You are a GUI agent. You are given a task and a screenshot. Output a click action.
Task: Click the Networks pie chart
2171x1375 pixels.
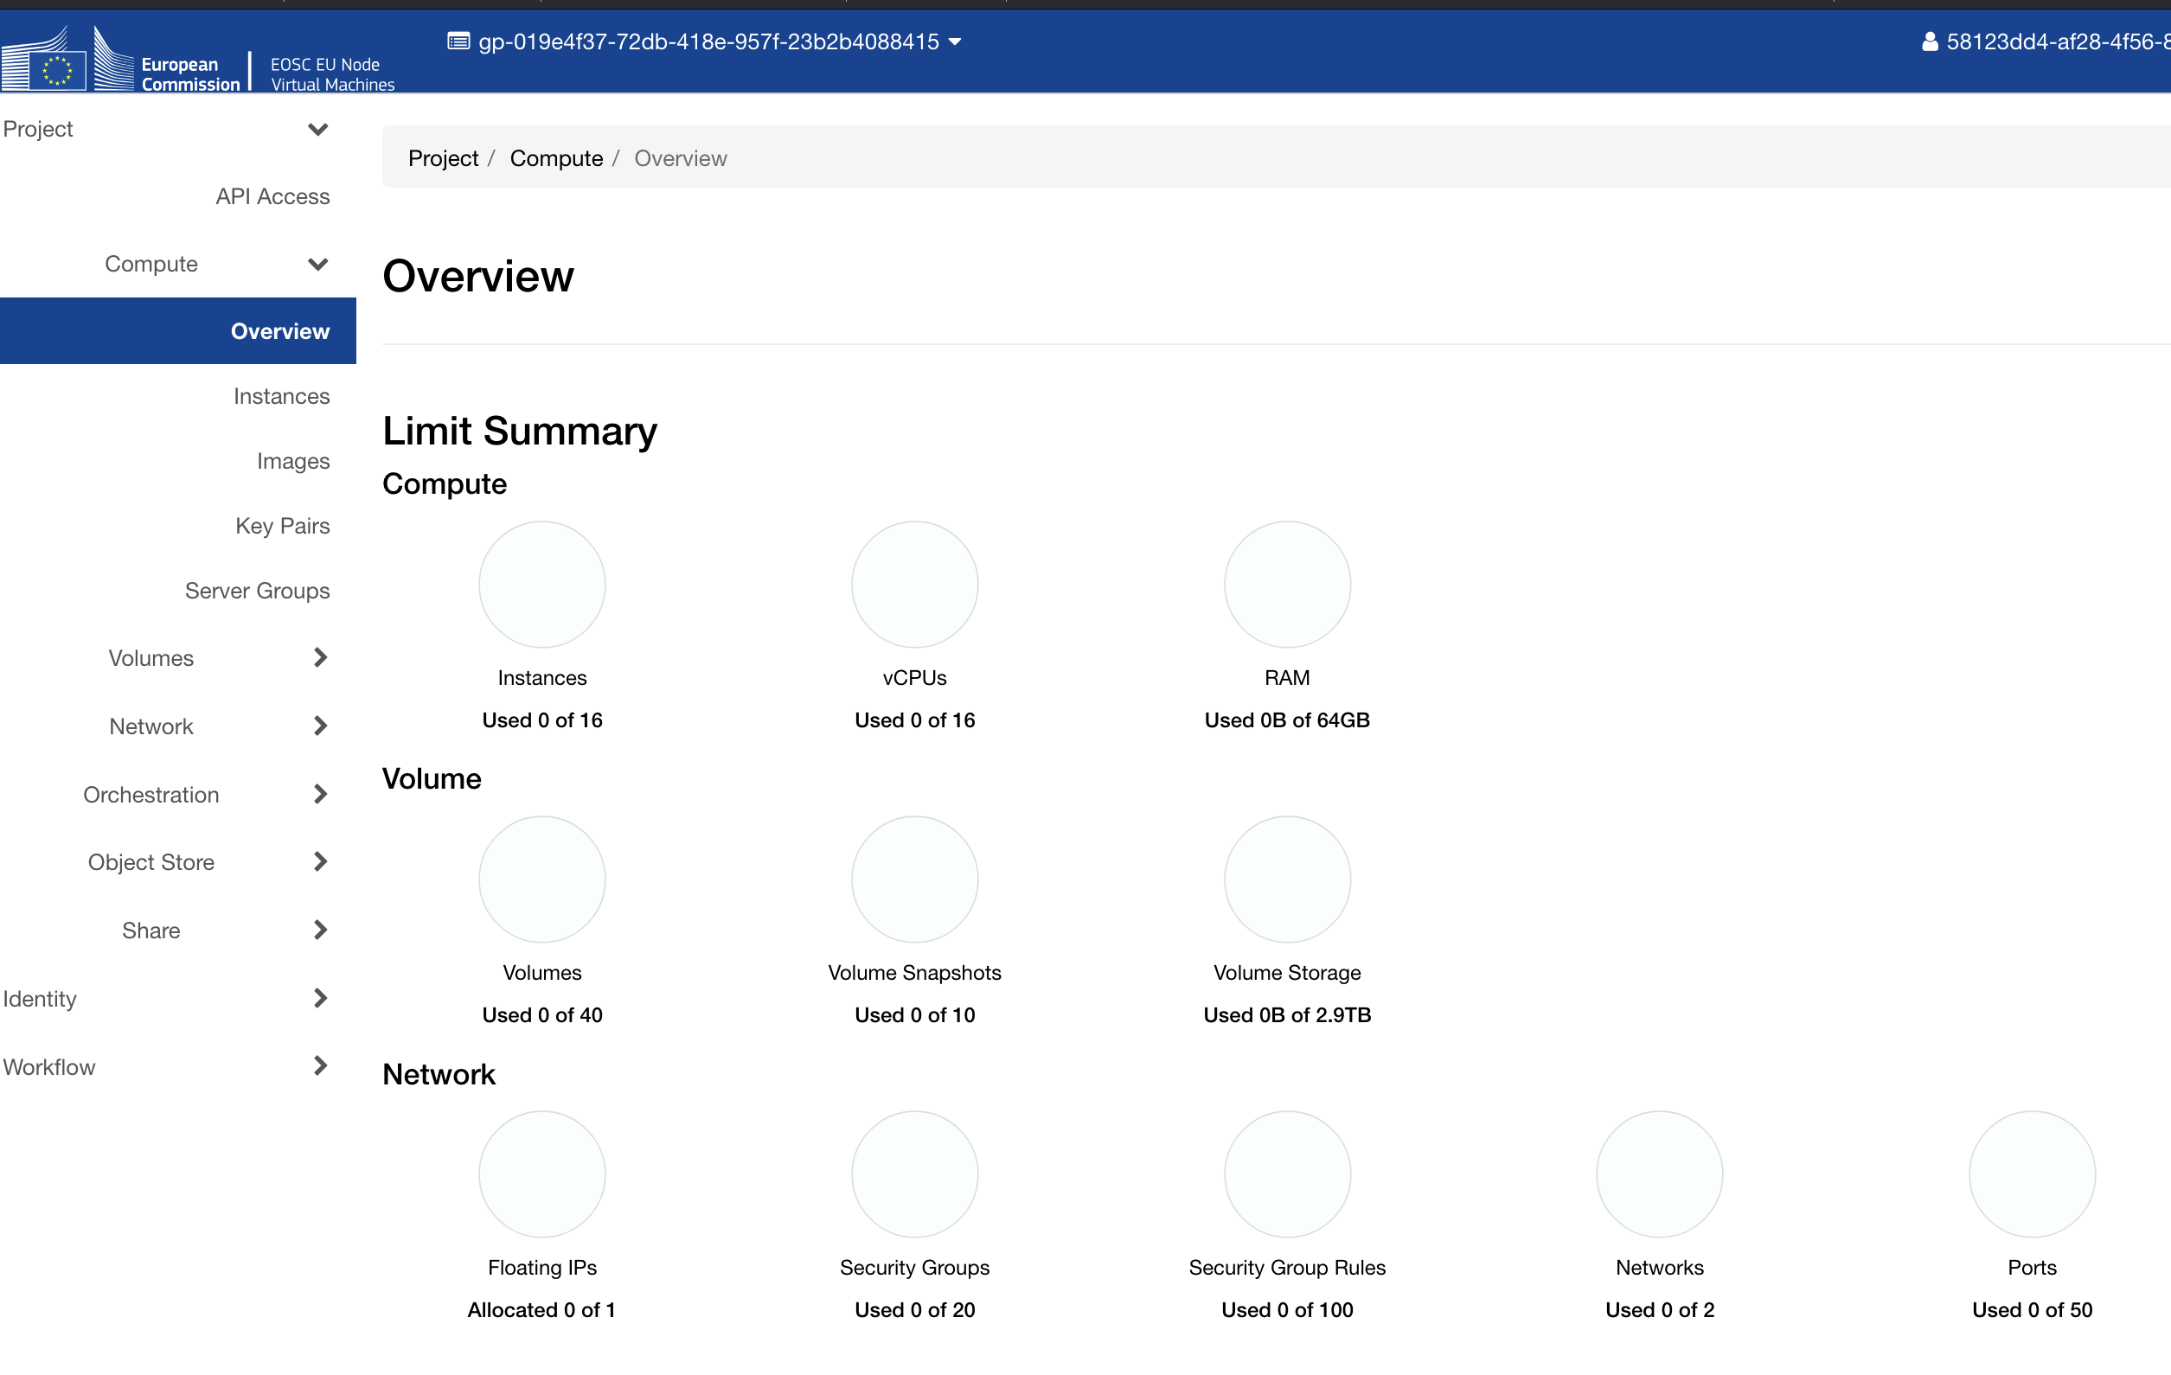[1659, 1174]
